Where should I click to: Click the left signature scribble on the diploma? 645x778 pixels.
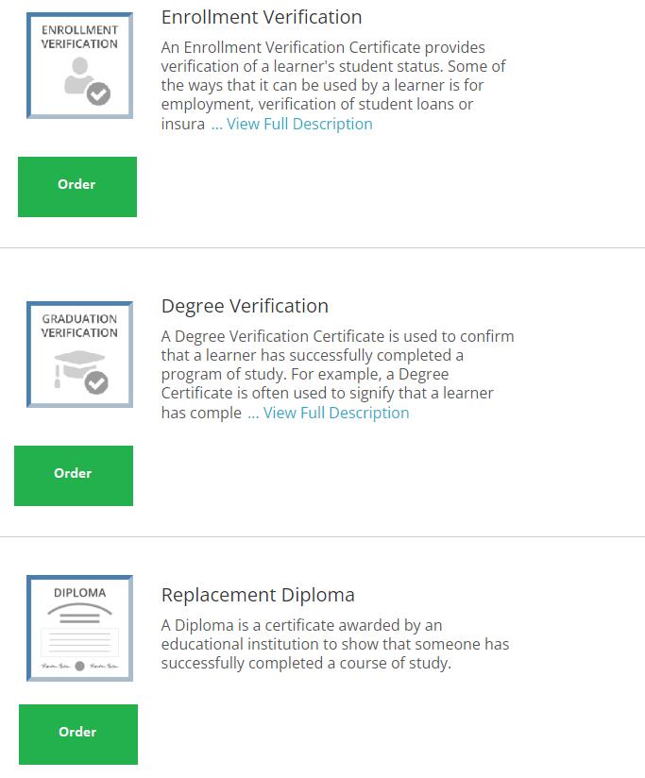point(56,666)
